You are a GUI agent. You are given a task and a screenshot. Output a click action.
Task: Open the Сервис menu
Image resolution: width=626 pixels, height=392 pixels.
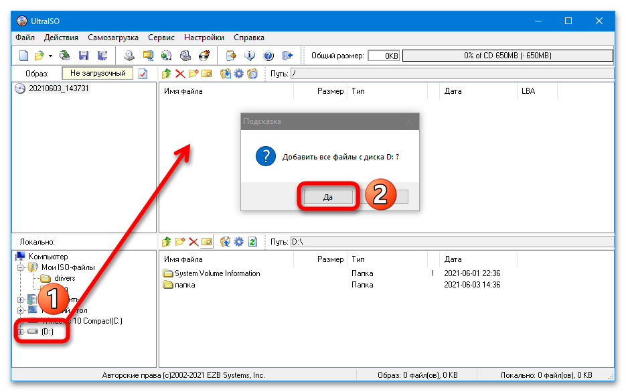[x=161, y=38]
